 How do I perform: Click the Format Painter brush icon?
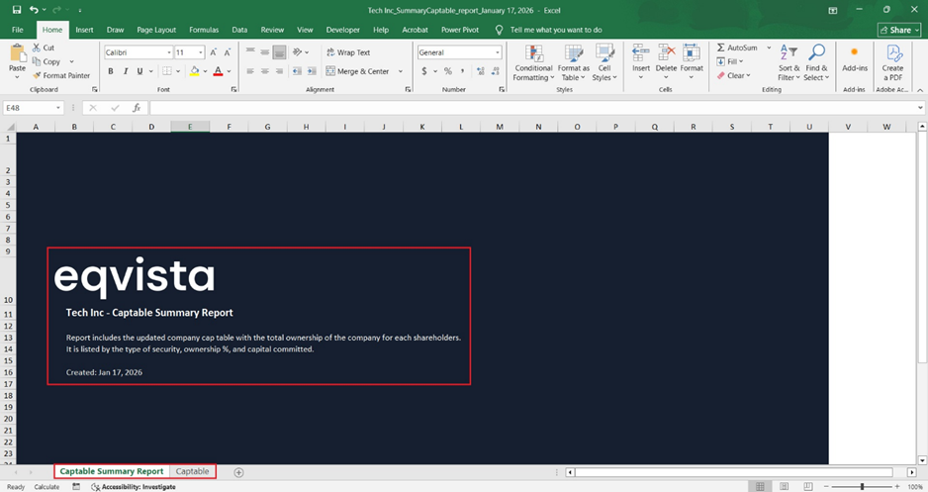click(x=37, y=75)
